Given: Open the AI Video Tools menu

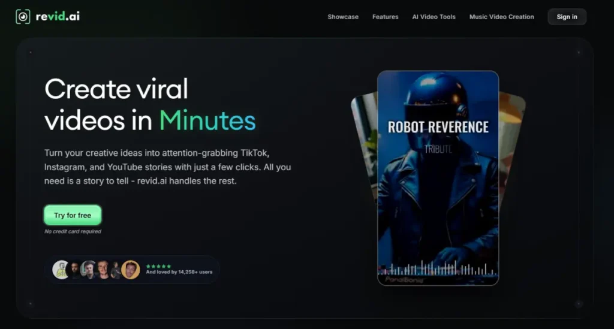Looking at the screenshot, I should (x=434, y=17).
